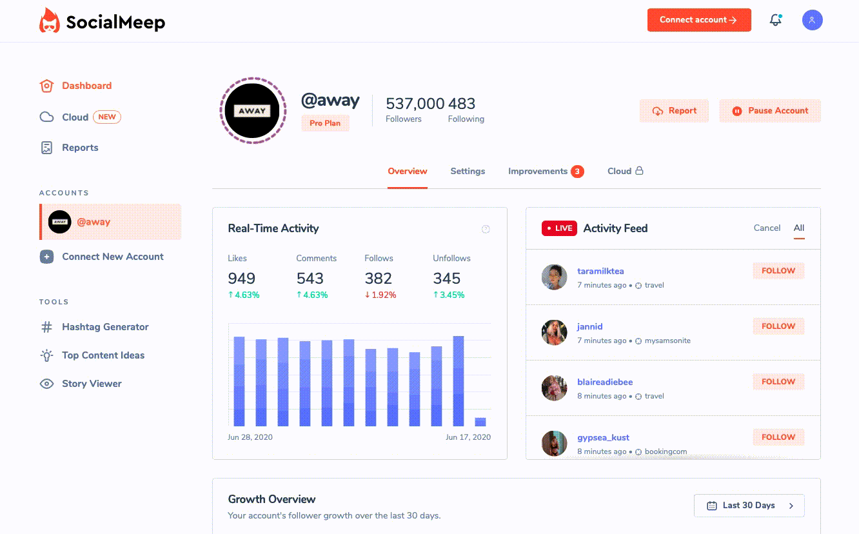Click the notification bell icon
Image resolution: width=859 pixels, height=534 pixels.
point(775,20)
